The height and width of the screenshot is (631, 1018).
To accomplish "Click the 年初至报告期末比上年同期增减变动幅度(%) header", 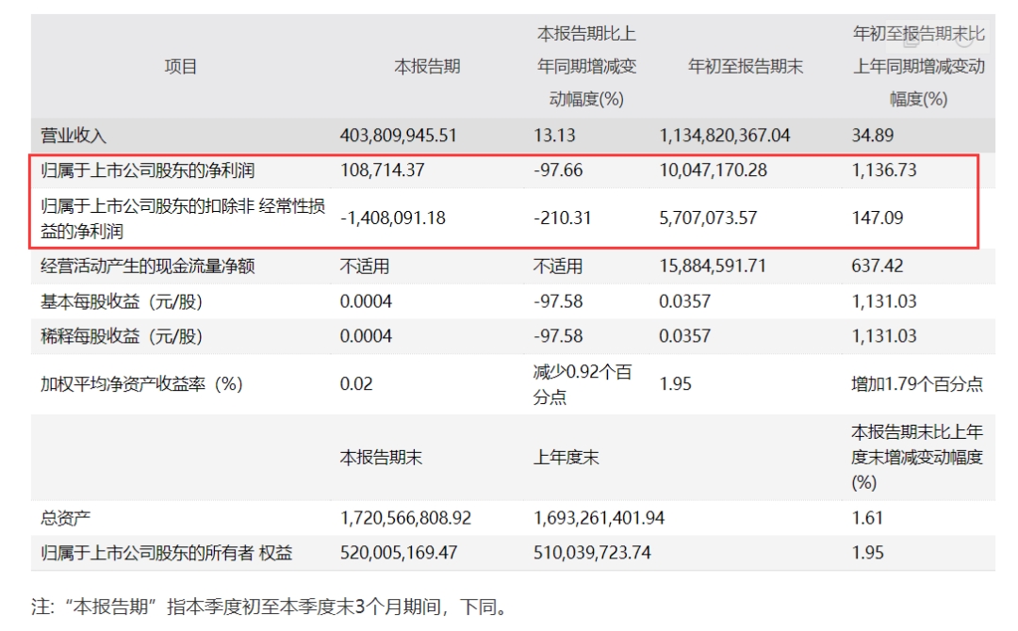I will 919,66.
